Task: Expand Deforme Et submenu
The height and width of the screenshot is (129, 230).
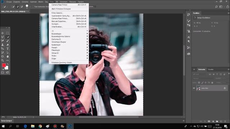Action: pos(69,39)
